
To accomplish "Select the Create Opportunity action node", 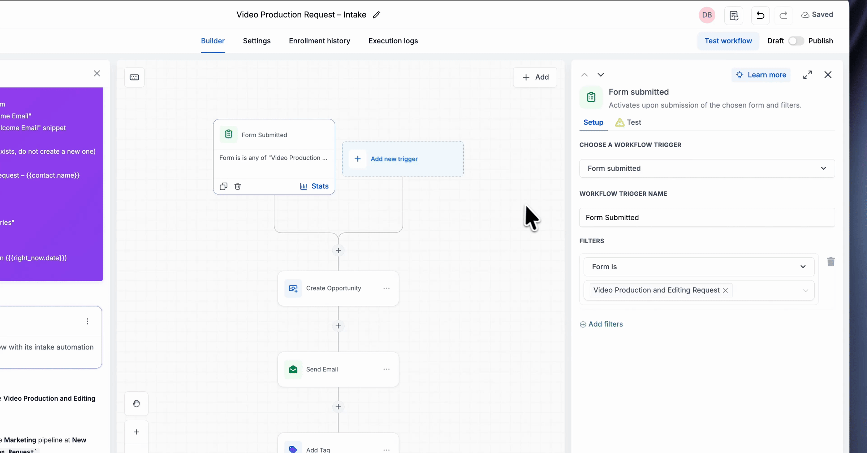I will click(338, 288).
